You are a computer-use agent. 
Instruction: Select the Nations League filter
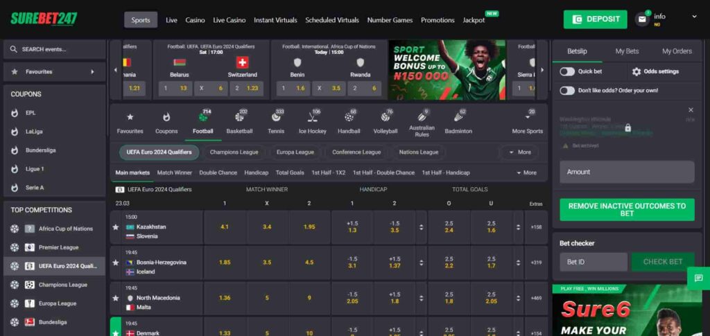tap(418, 152)
